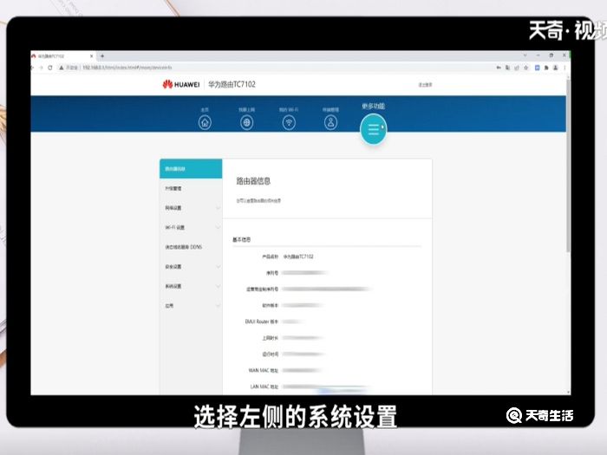Click the Huawei logo in header
The image size is (607, 455).
pyautogui.click(x=181, y=84)
